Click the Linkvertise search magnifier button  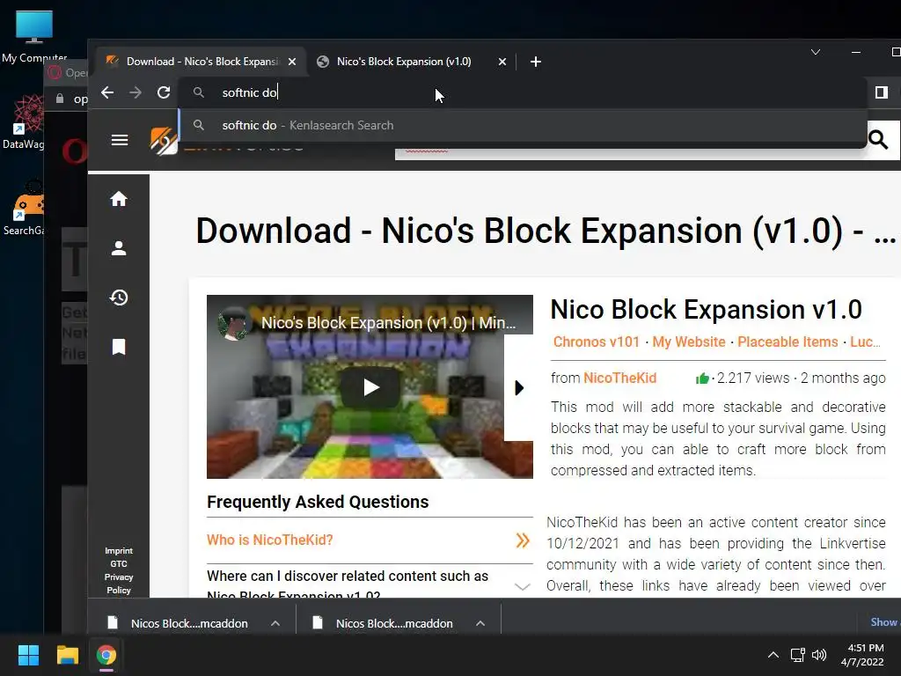pyautogui.click(x=878, y=139)
